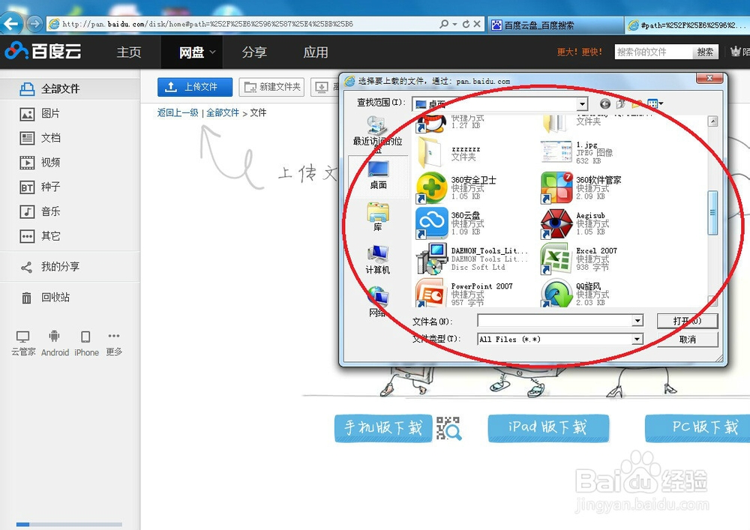Select 全部文件 in sidebar
The image size is (750, 530).
click(70, 89)
